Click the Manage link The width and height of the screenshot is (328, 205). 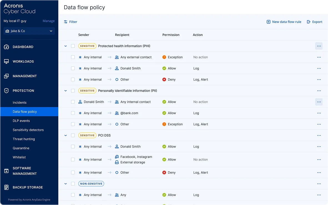pos(49,21)
